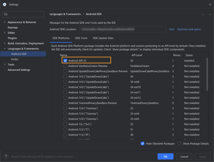This screenshot has height=162, width=214.
Task: Click the forward navigation arrow
Action: [x=210, y=14]
